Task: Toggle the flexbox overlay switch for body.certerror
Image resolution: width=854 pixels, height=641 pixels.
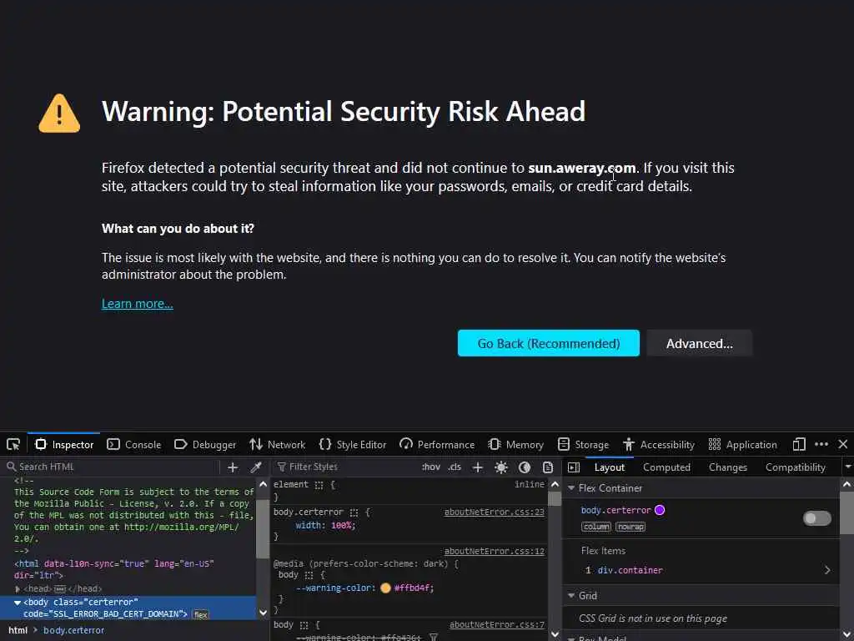Action: pos(817,517)
